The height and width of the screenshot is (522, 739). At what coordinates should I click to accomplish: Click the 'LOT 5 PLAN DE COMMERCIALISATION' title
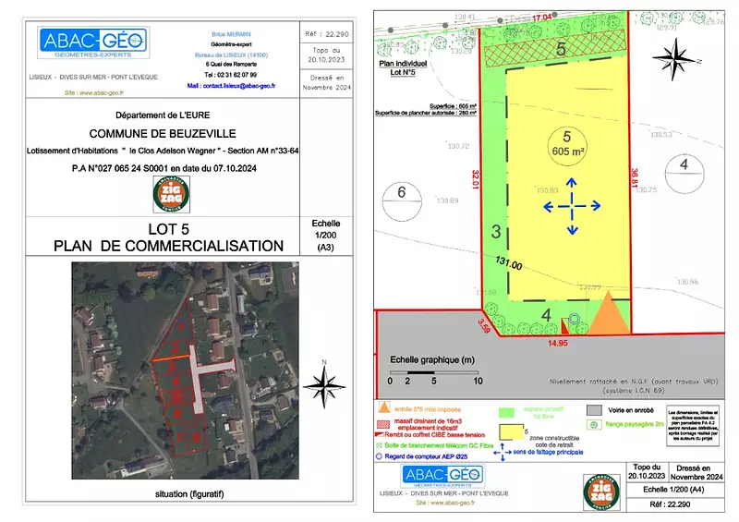(167, 237)
